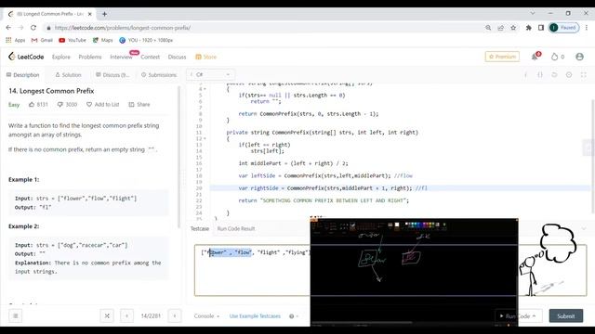
Task: Pick a random problem using shuffle icon
Action: (107, 315)
